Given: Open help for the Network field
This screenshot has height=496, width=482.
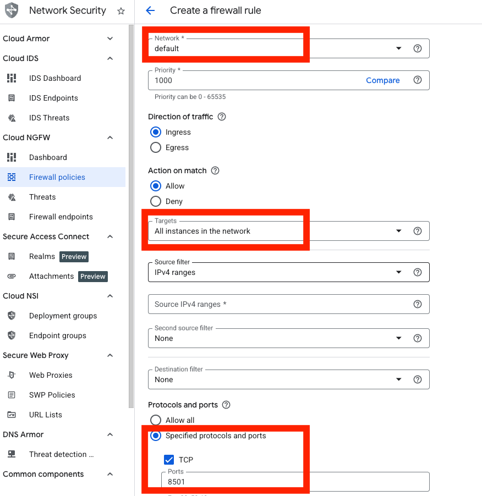Looking at the screenshot, I should [418, 48].
